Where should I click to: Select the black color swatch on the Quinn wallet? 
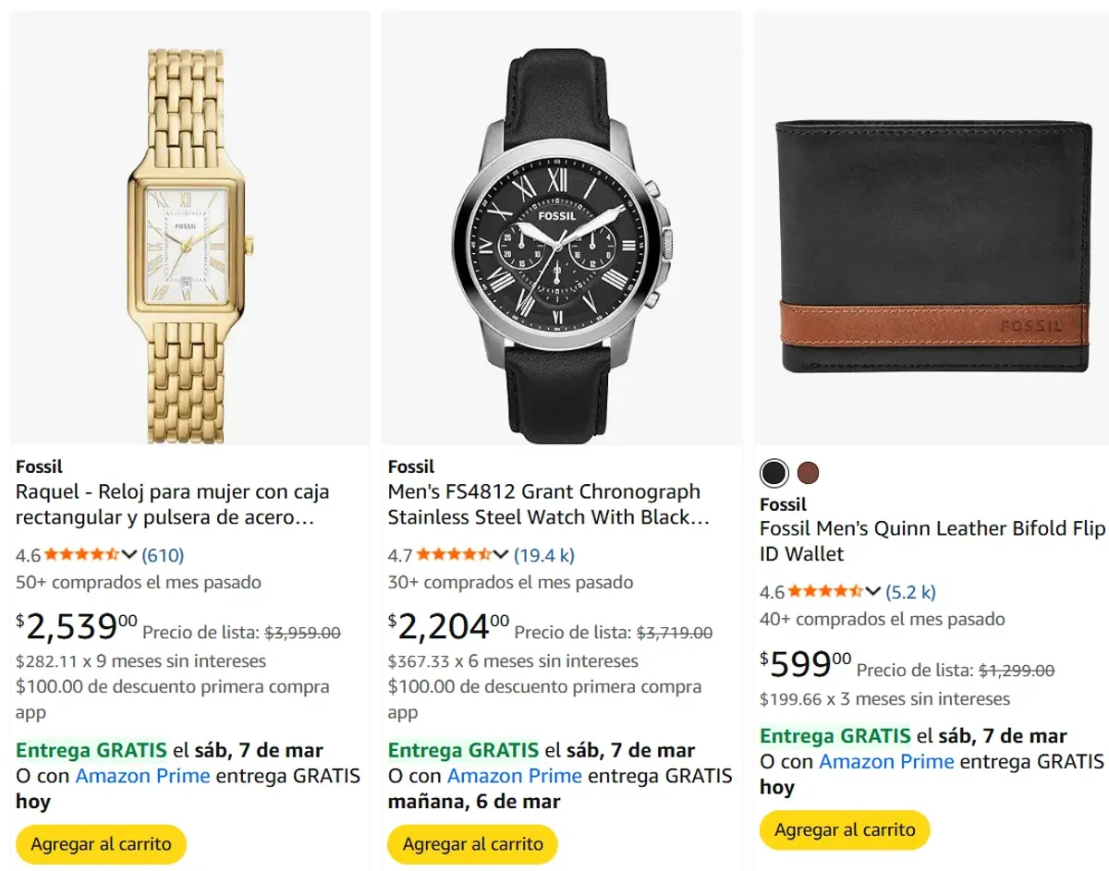tap(773, 472)
